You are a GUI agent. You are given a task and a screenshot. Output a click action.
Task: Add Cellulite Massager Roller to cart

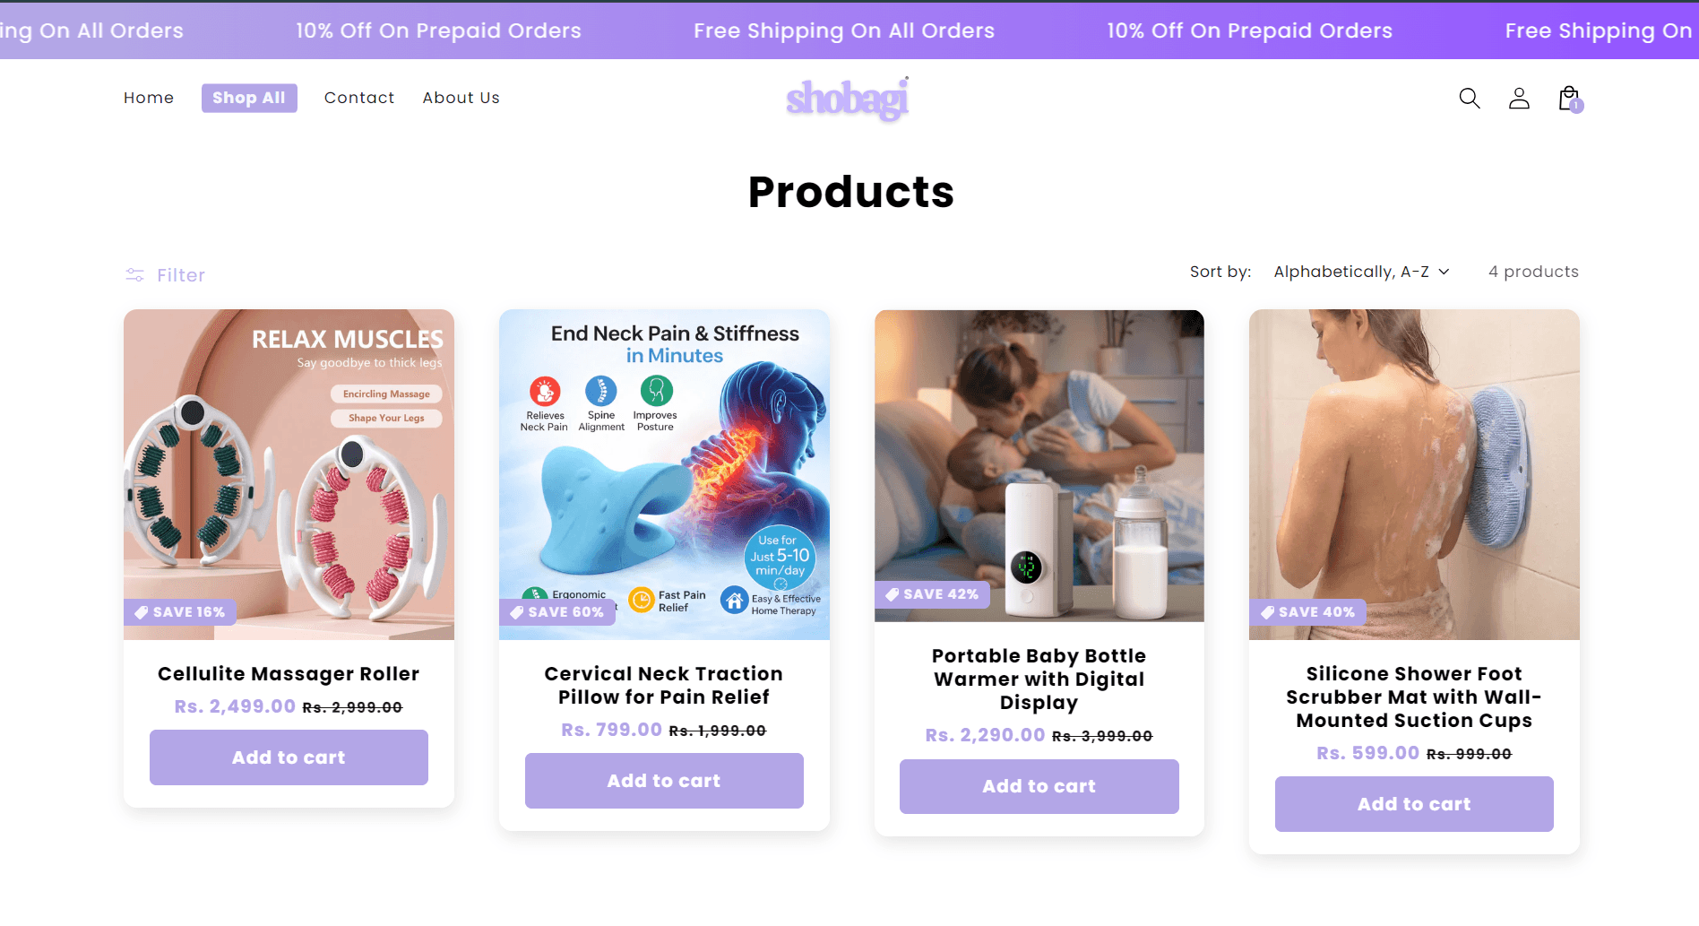(289, 757)
